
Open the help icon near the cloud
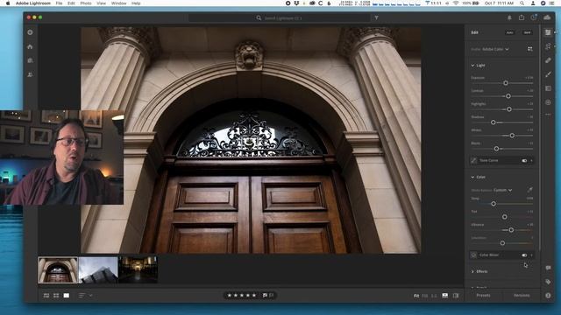pos(534,17)
